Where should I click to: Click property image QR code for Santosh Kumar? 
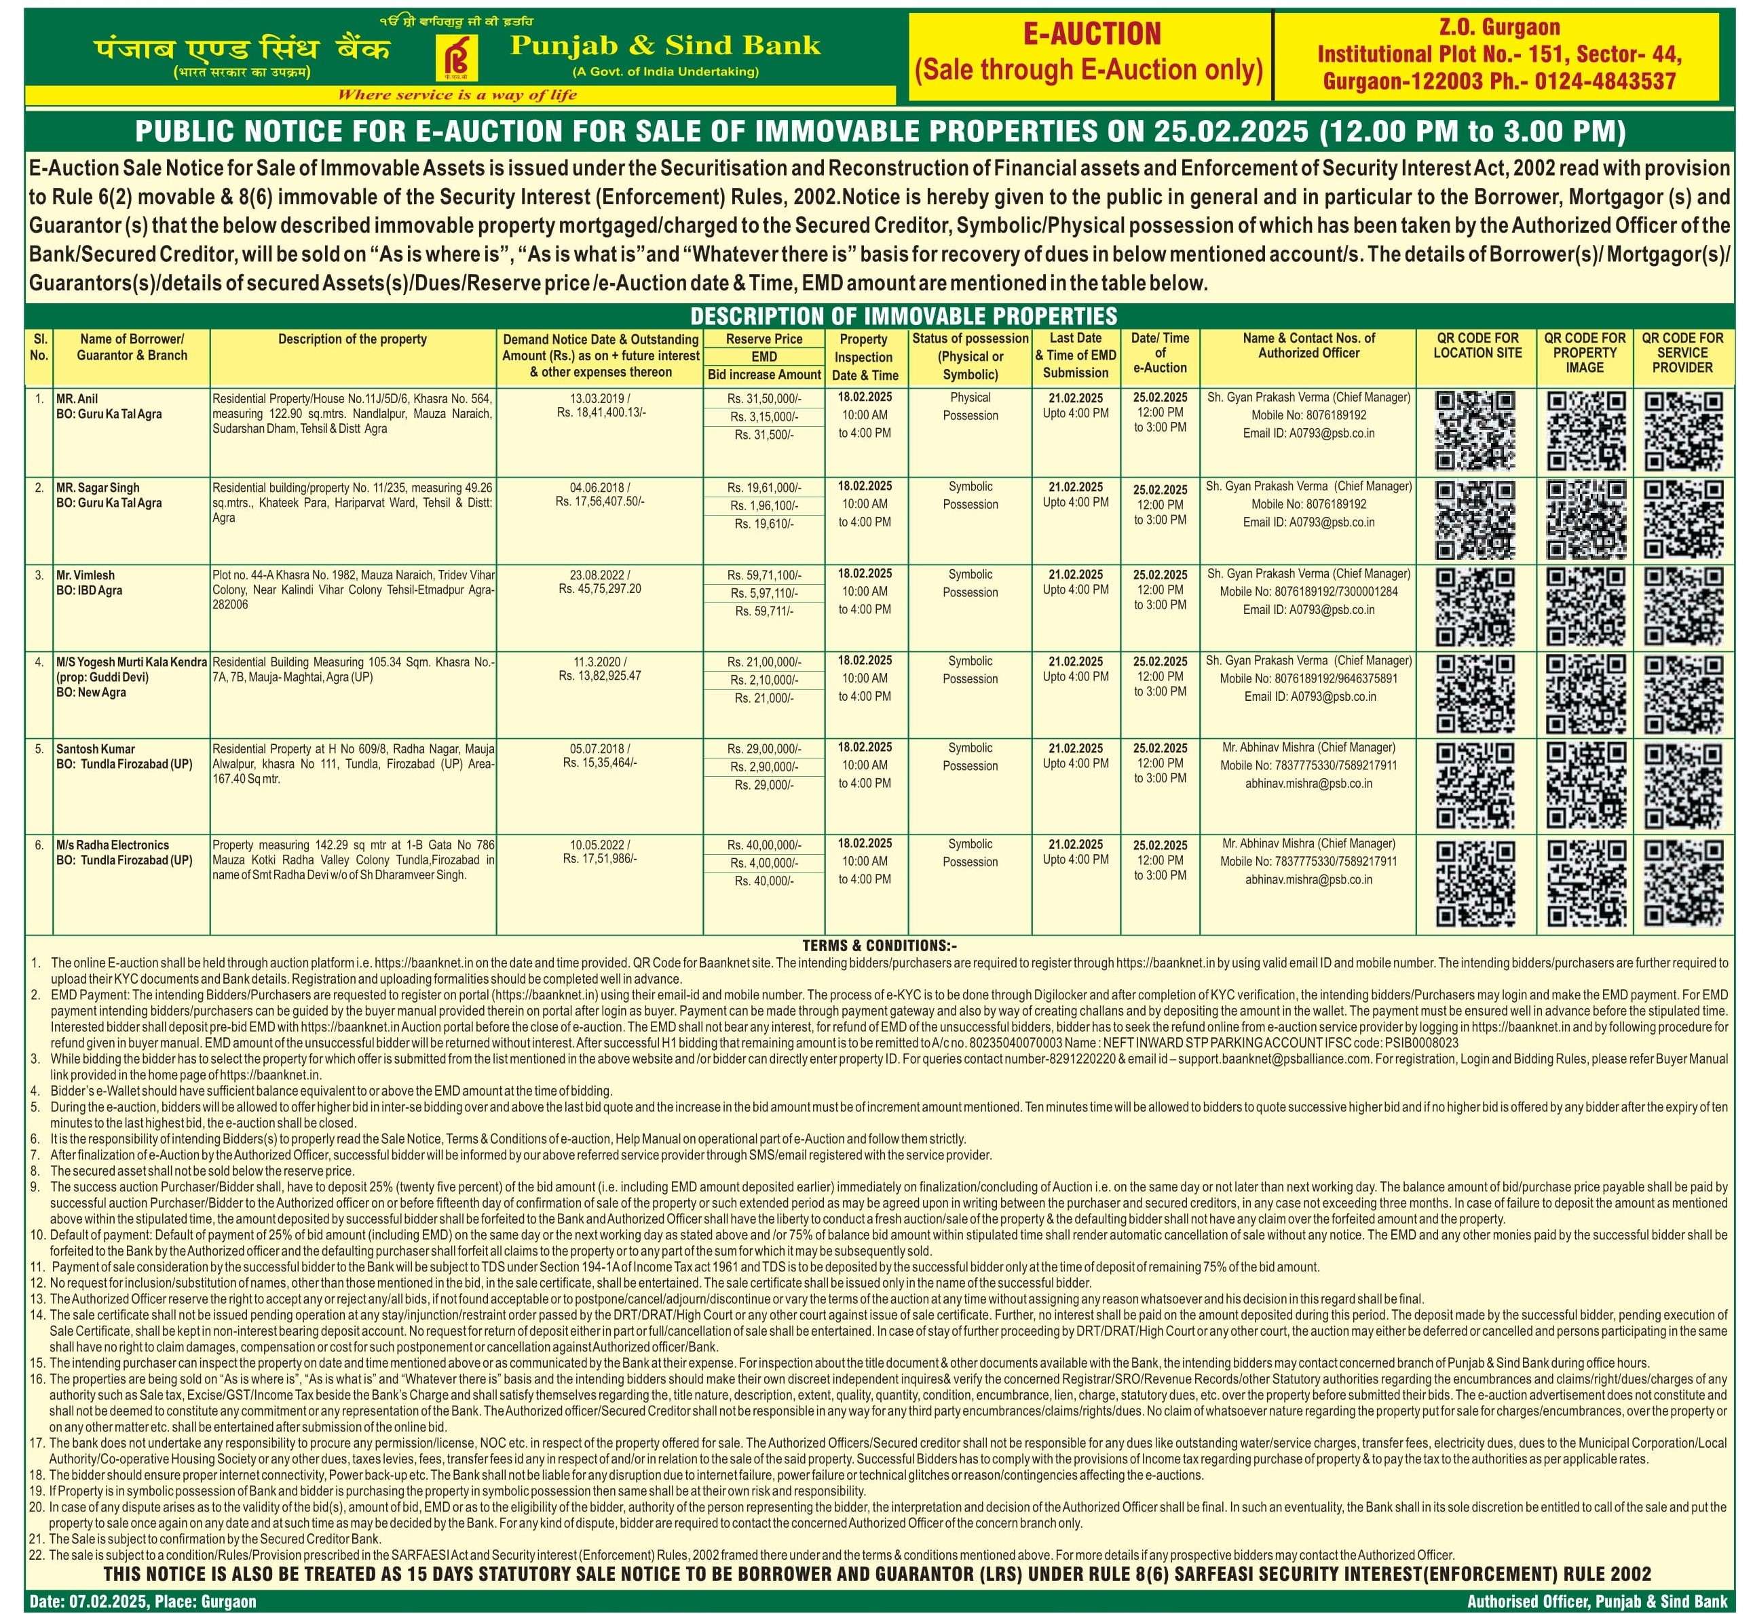tap(1586, 786)
